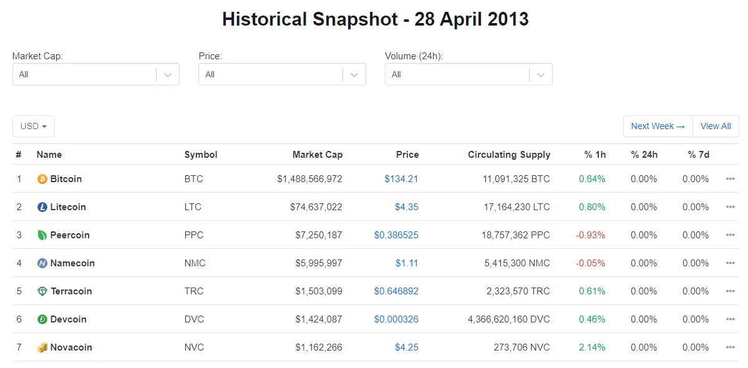
Task: Open the three-dot menu for Devcoin row
Action: click(x=730, y=319)
